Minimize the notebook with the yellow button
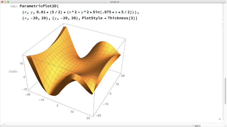 click(5, 2)
